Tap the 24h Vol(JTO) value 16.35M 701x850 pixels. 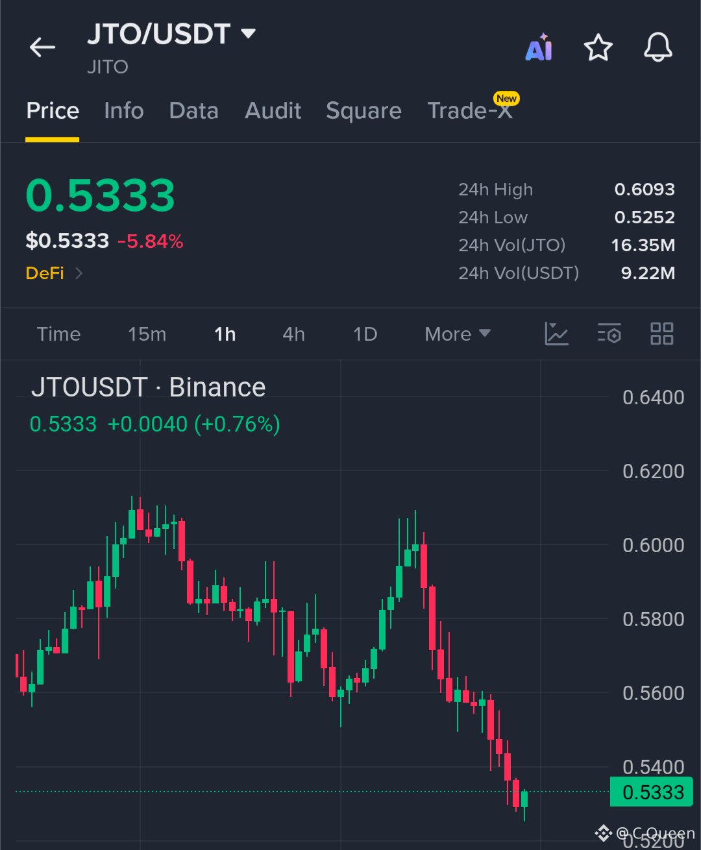click(x=643, y=245)
